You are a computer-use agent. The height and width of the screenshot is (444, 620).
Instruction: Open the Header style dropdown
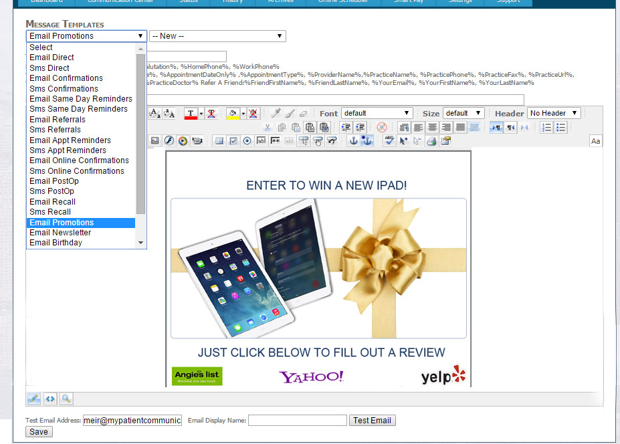point(554,113)
